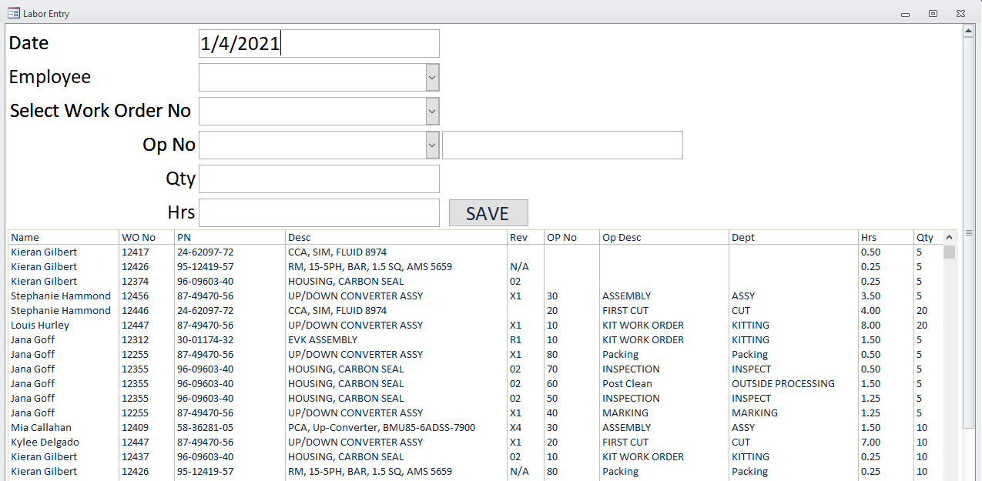Viewport: 982px width, 481px height.
Task: Select the Louis Hurley row in list
Action: (40, 326)
